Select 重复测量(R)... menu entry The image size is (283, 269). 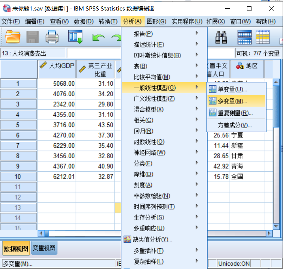click(x=236, y=113)
